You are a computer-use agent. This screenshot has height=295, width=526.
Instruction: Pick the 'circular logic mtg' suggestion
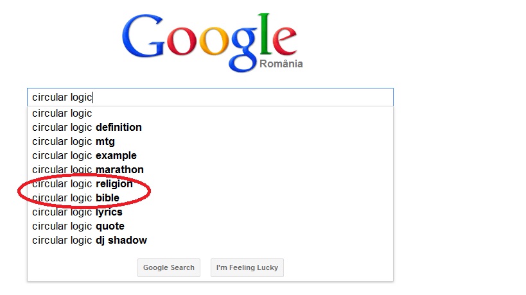[210, 141]
